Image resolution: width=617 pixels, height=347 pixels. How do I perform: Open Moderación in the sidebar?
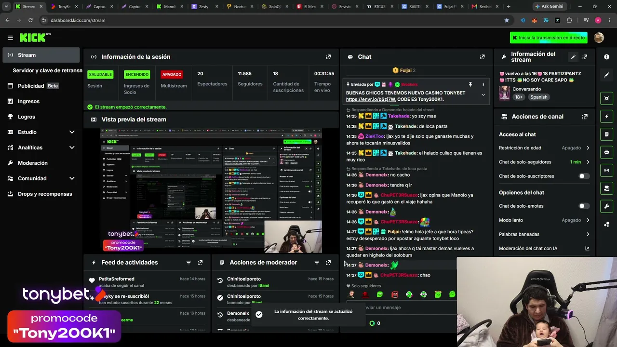click(x=41, y=163)
